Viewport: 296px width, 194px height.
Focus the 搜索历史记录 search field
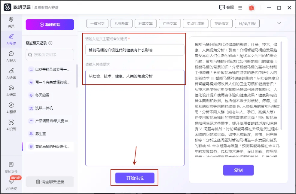tap(50, 55)
